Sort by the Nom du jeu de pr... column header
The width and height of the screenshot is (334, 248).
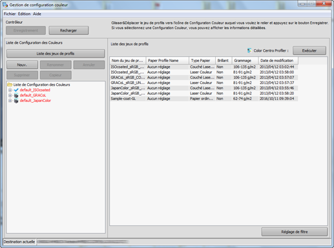click(x=128, y=61)
